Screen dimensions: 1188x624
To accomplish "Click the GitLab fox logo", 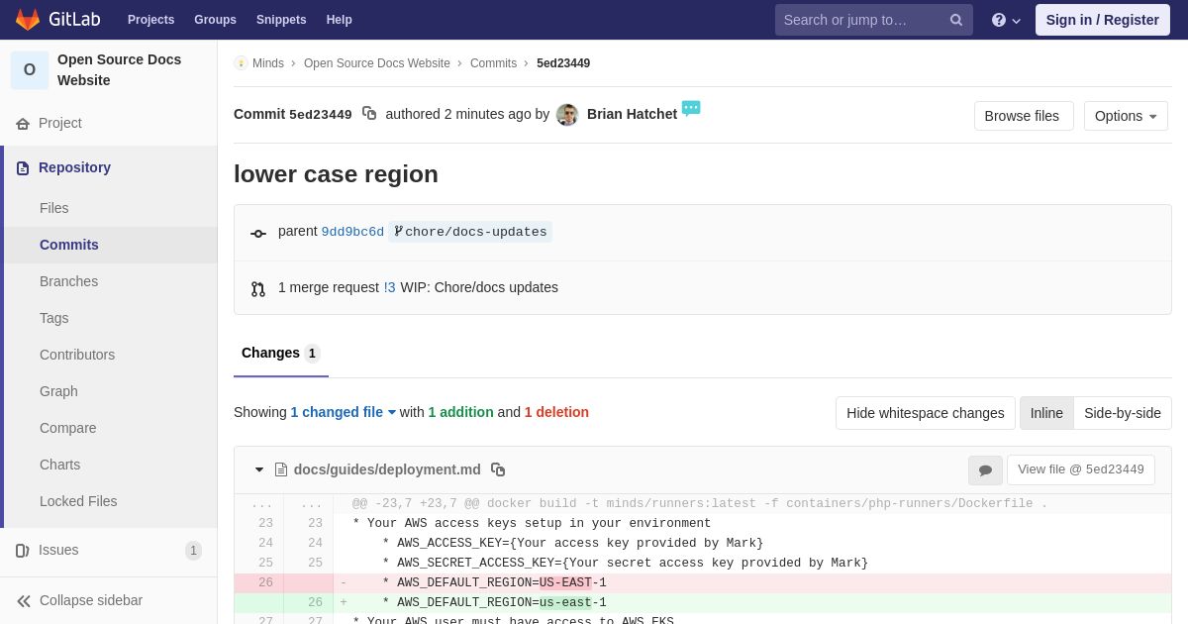I will pos(28,20).
